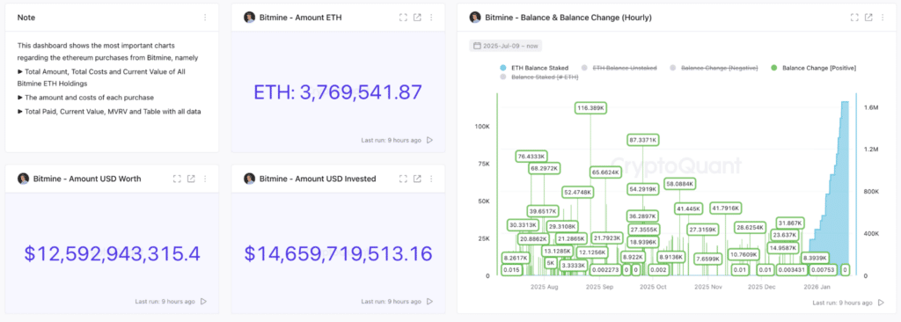
Task: Open Balance & Balance Change three-dot menu
Action: coord(882,18)
